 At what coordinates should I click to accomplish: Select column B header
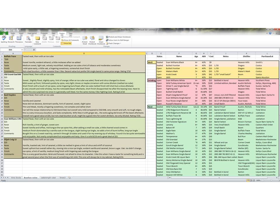point(84,53)
